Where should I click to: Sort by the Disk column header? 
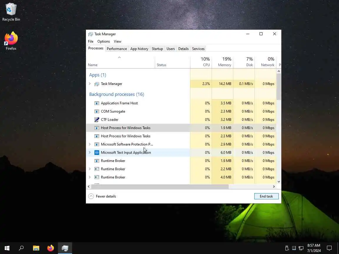[244, 62]
